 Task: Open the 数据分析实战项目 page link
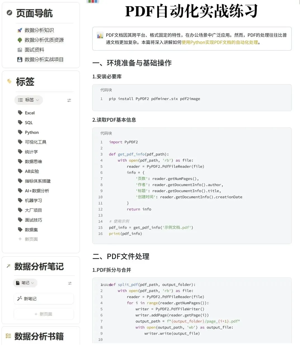pos(44,60)
